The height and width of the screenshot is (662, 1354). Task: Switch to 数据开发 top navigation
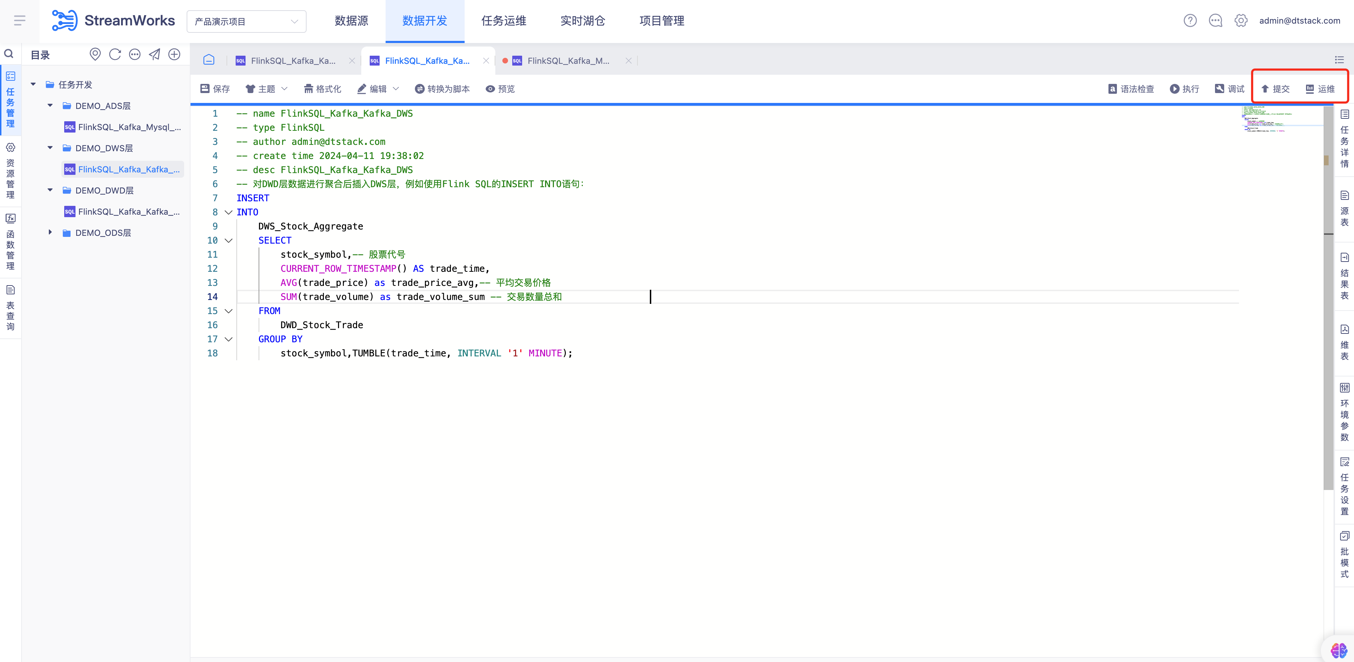[x=425, y=21]
